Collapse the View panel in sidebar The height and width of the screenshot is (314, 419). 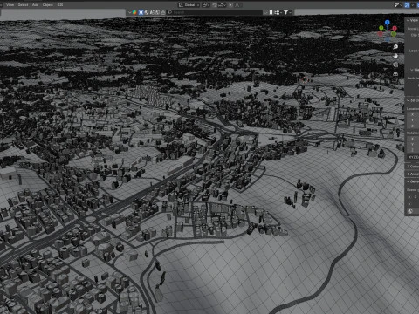(412, 20)
